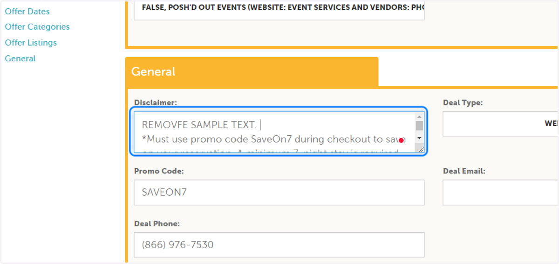
Task: Click the Disclaimer scroll up arrow
Action: pyautogui.click(x=419, y=117)
